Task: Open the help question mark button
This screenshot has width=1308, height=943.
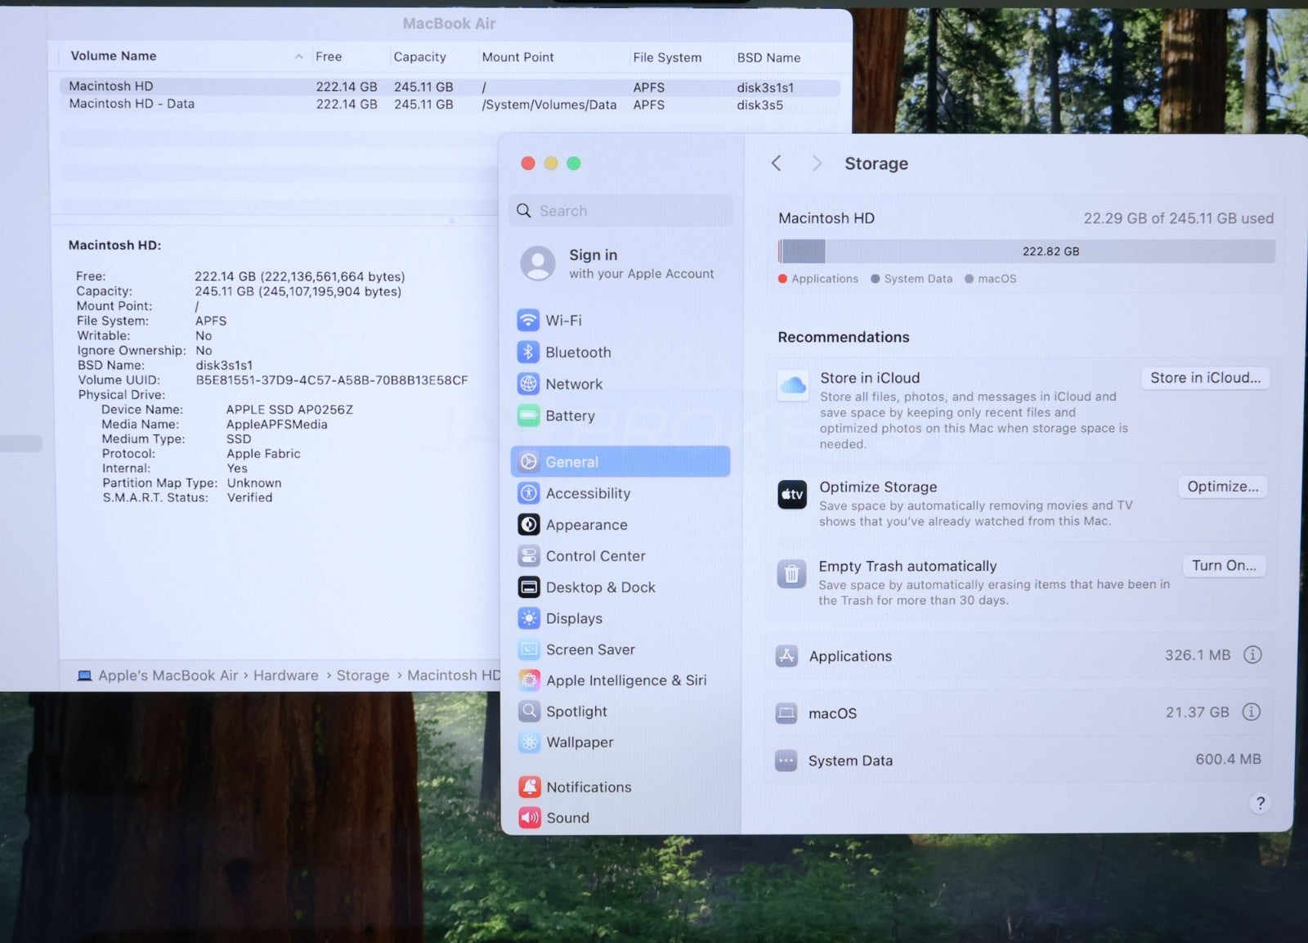Action: [1260, 803]
